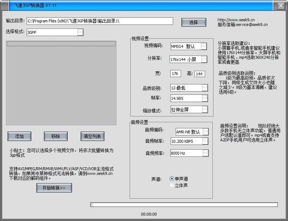Viewport: 288px width, 221px height.
Task: Click 清空列表 to clear file list
Action: (x=93, y=136)
